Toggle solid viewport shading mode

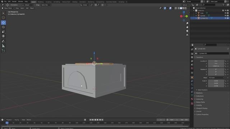point(181,8)
